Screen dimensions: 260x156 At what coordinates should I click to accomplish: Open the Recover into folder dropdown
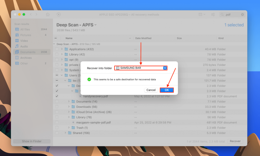141,68
